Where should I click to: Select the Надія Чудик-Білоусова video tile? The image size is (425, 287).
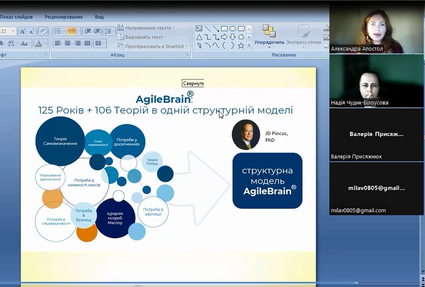click(376, 80)
